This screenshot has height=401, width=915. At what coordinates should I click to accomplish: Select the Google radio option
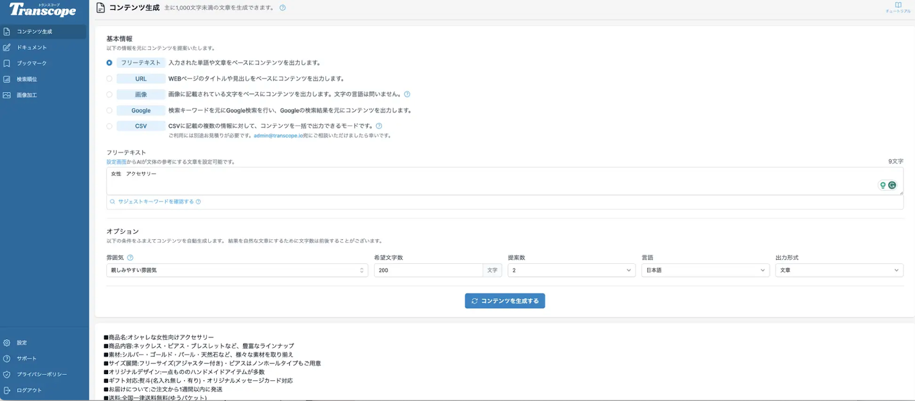point(109,110)
